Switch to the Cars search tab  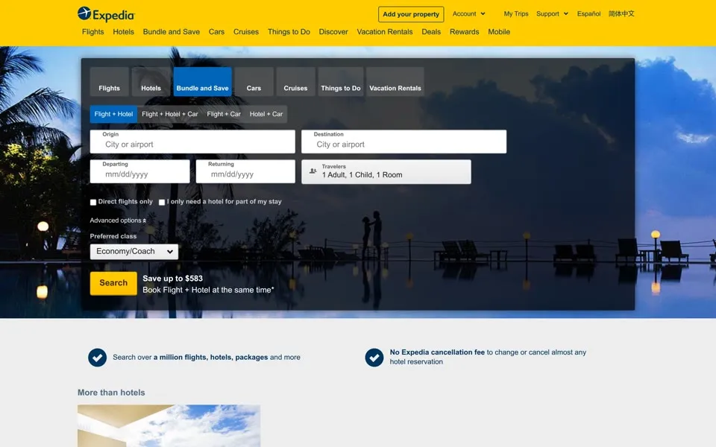pyautogui.click(x=254, y=82)
